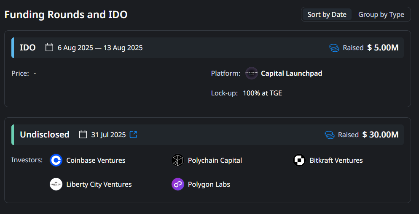Click the coins icon beside Raised $ 30.00M

pos(330,135)
